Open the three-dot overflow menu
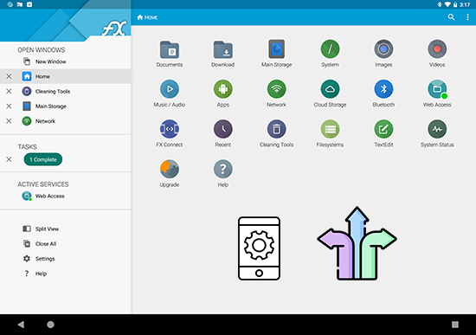This screenshot has width=476, height=335. click(467, 17)
